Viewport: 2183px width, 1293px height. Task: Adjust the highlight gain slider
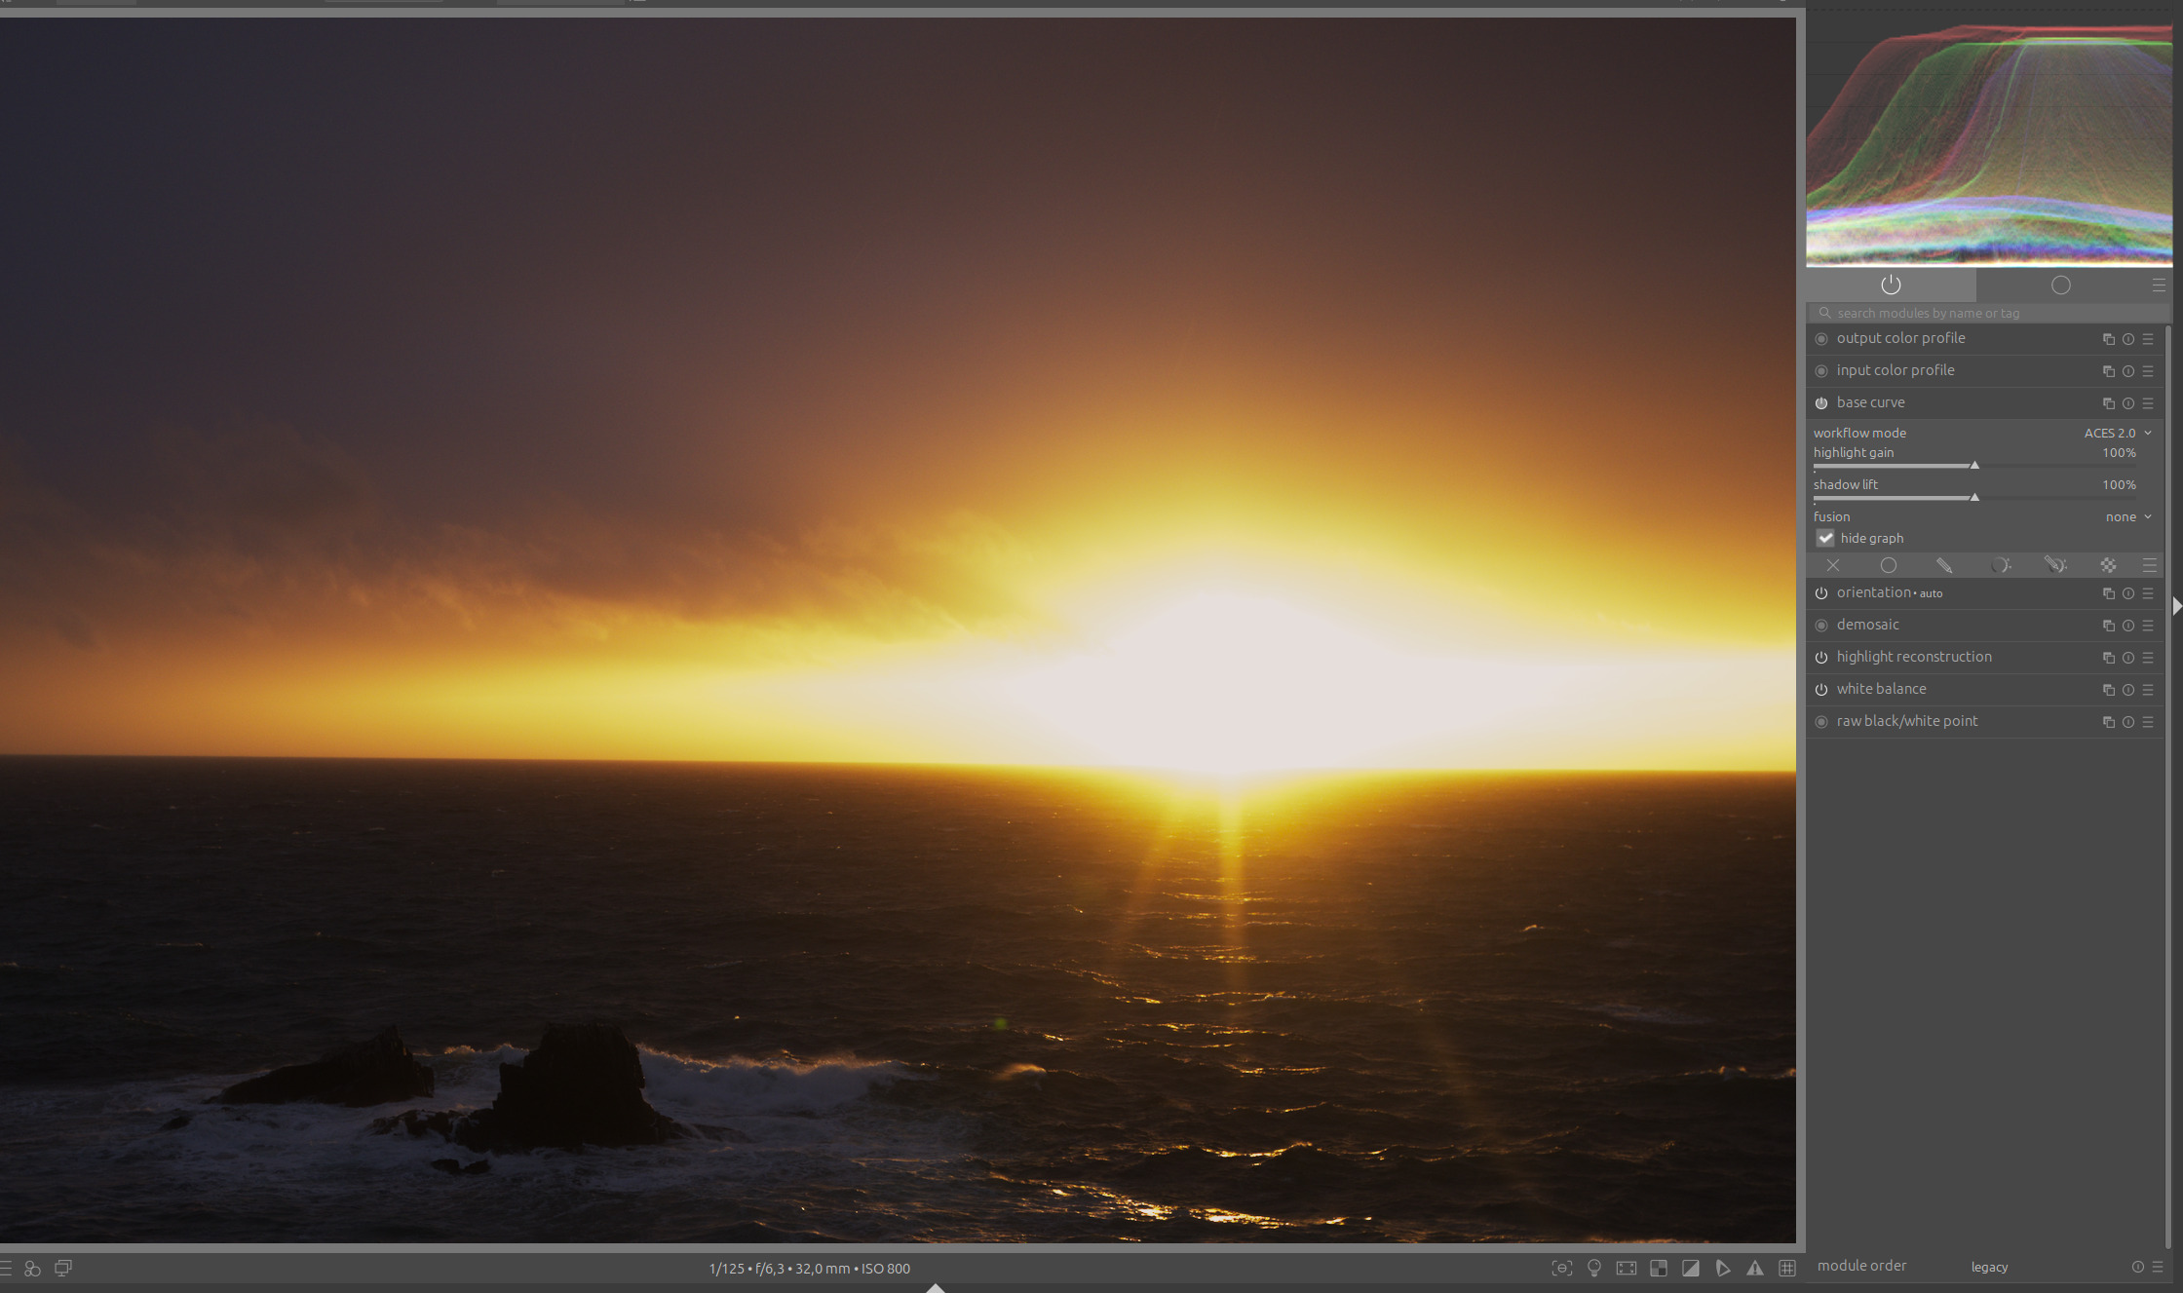click(1973, 466)
